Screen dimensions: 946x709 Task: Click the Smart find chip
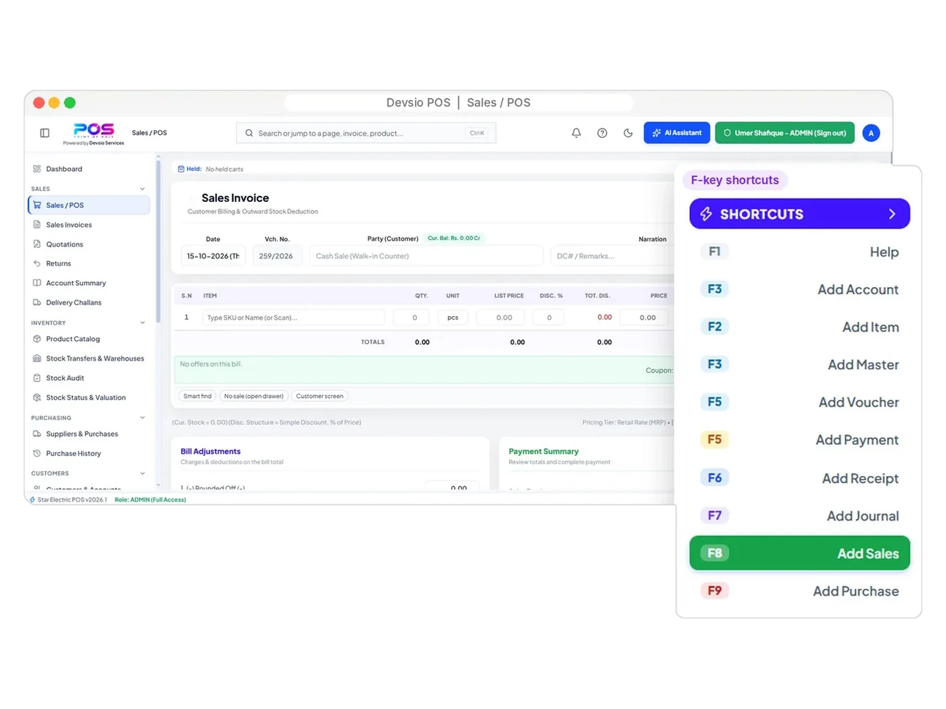(x=197, y=396)
